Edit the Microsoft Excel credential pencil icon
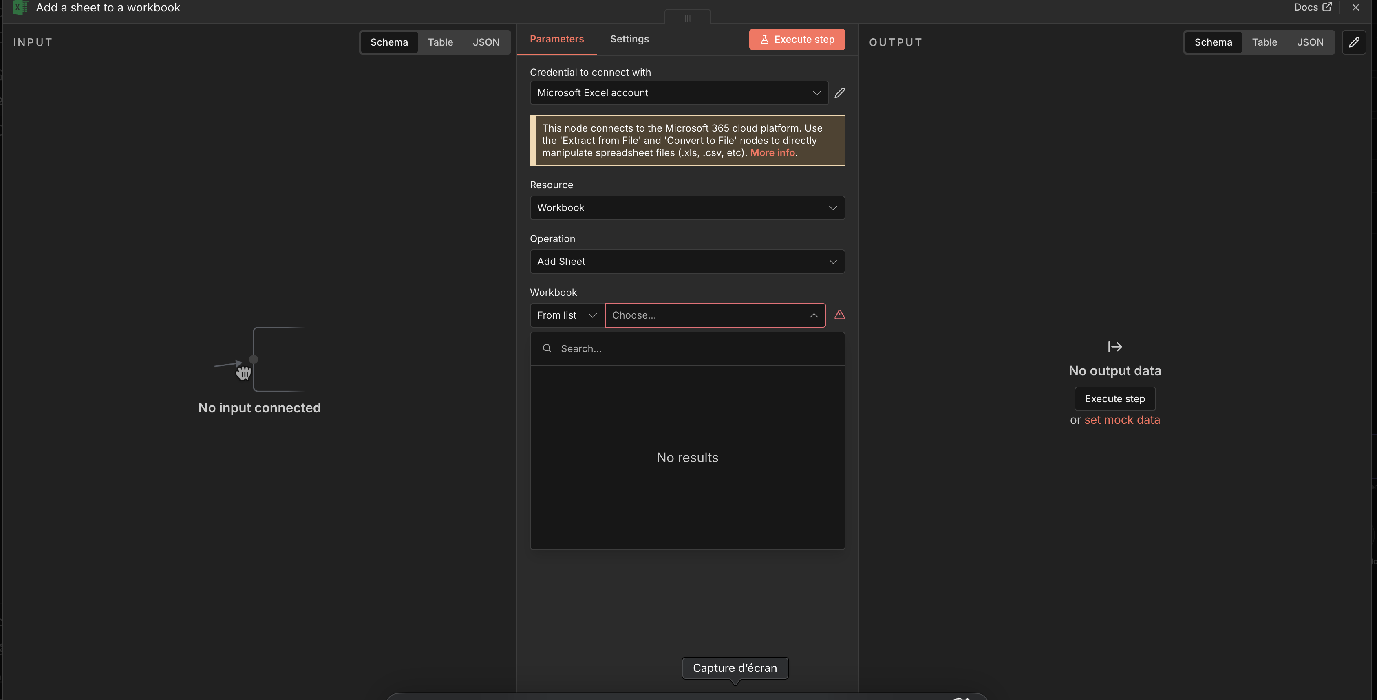This screenshot has width=1377, height=700. 839,93
